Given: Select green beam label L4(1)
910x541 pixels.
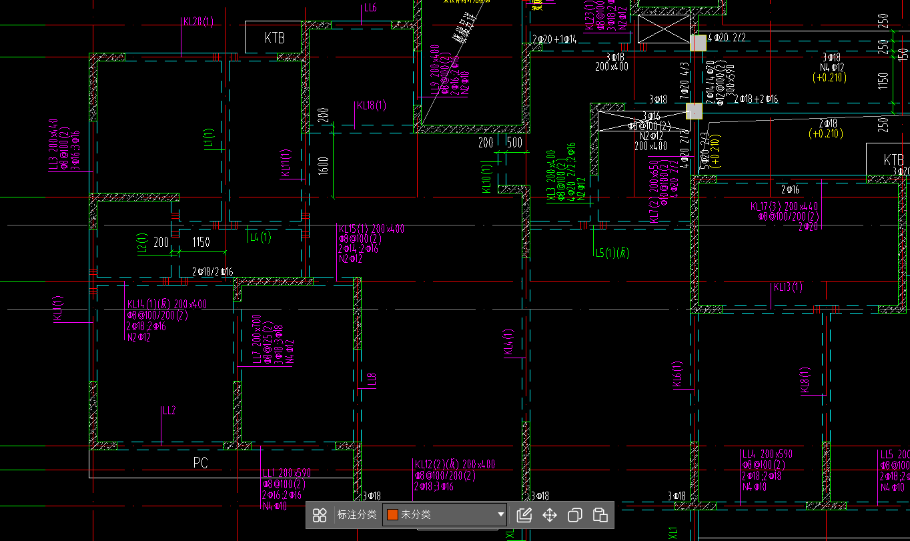Looking at the screenshot, I should [260, 237].
